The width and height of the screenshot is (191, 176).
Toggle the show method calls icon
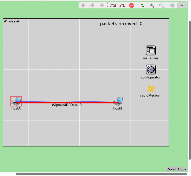pyautogui.click(x=122, y=5)
